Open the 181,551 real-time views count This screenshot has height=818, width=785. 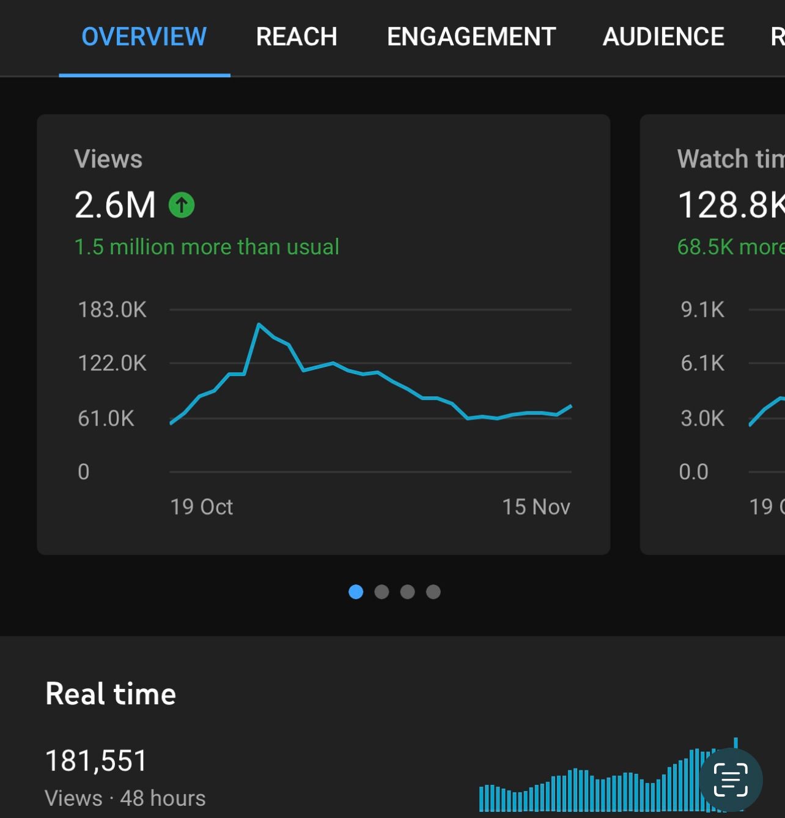point(97,761)
